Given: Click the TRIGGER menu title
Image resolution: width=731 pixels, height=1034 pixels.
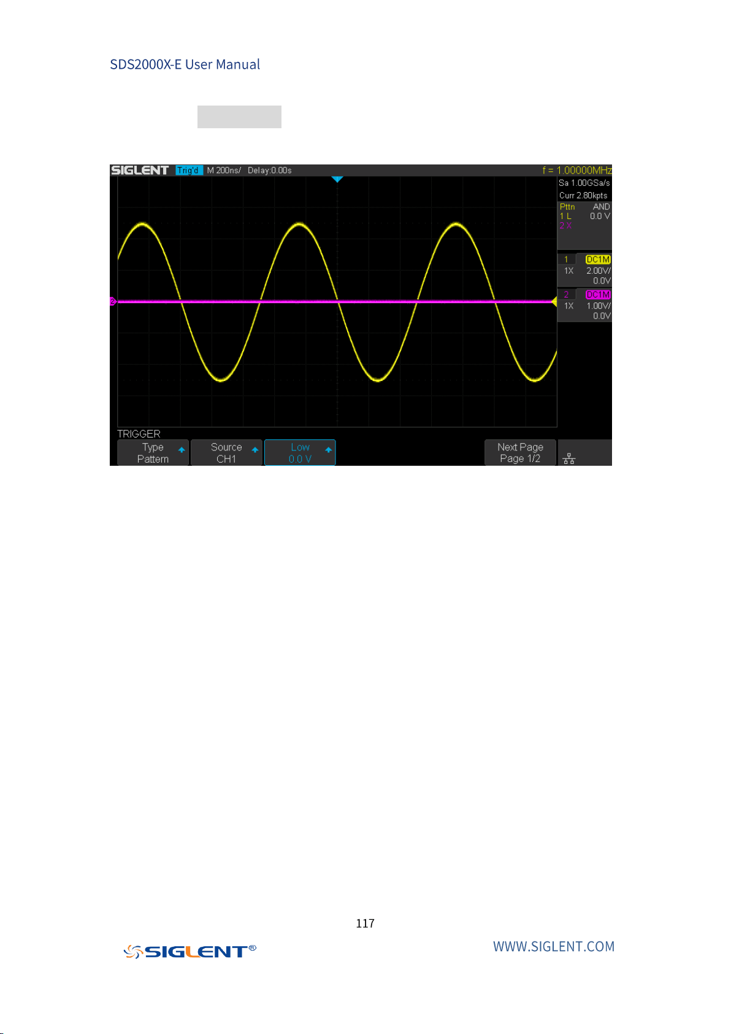Looking at the screenshot, I should tap(139, 434).
